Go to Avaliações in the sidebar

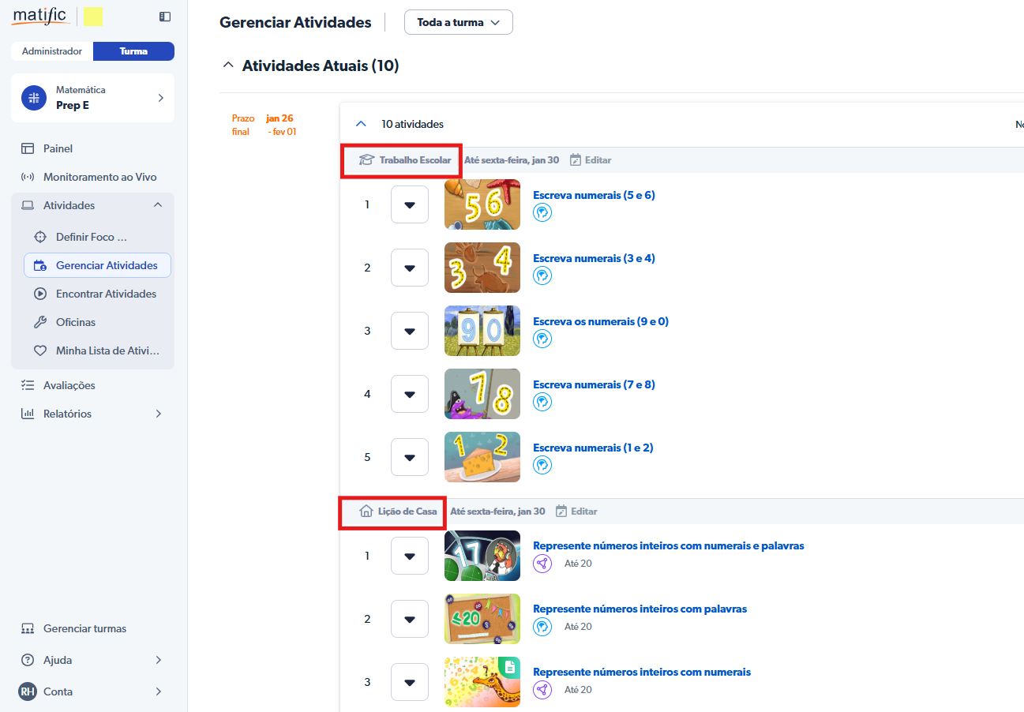pyautogui.click(x=69, y=385)
